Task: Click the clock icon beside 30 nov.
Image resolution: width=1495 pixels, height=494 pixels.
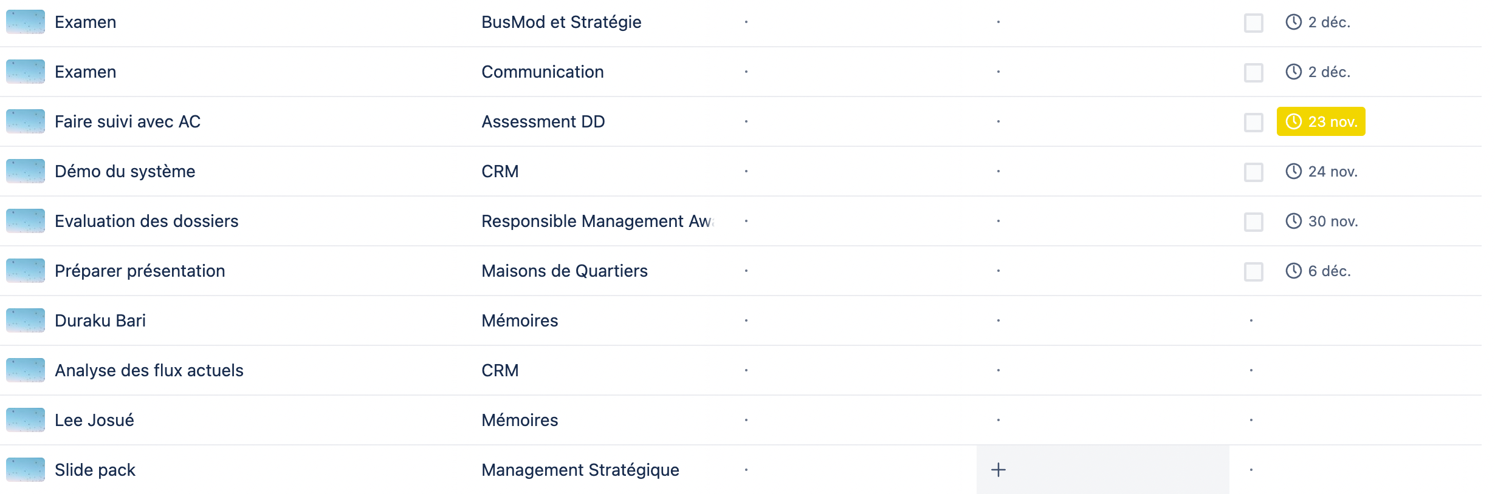Action: click(1294, 221)
